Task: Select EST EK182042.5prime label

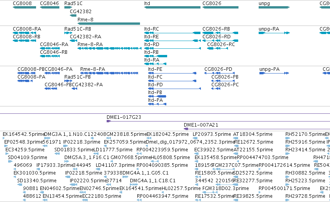Action: [x=168, y=134]
